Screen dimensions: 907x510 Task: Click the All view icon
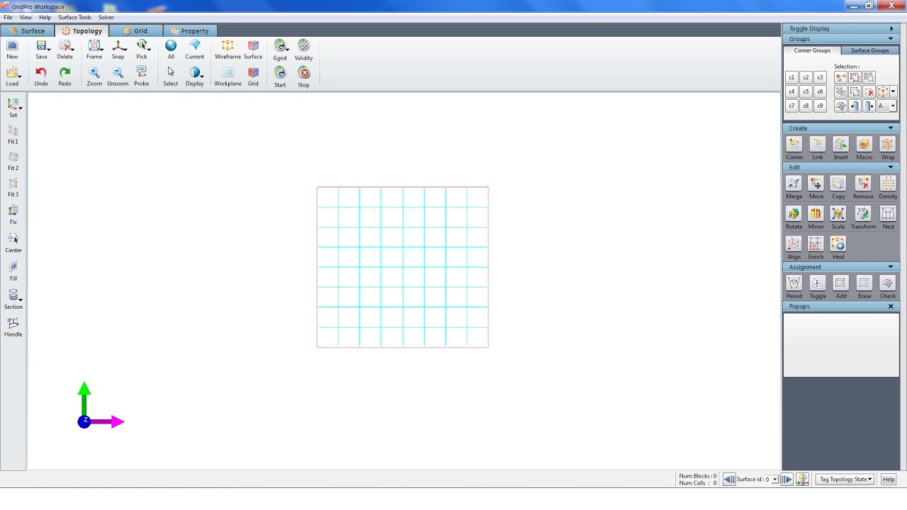tap(171, 46)
